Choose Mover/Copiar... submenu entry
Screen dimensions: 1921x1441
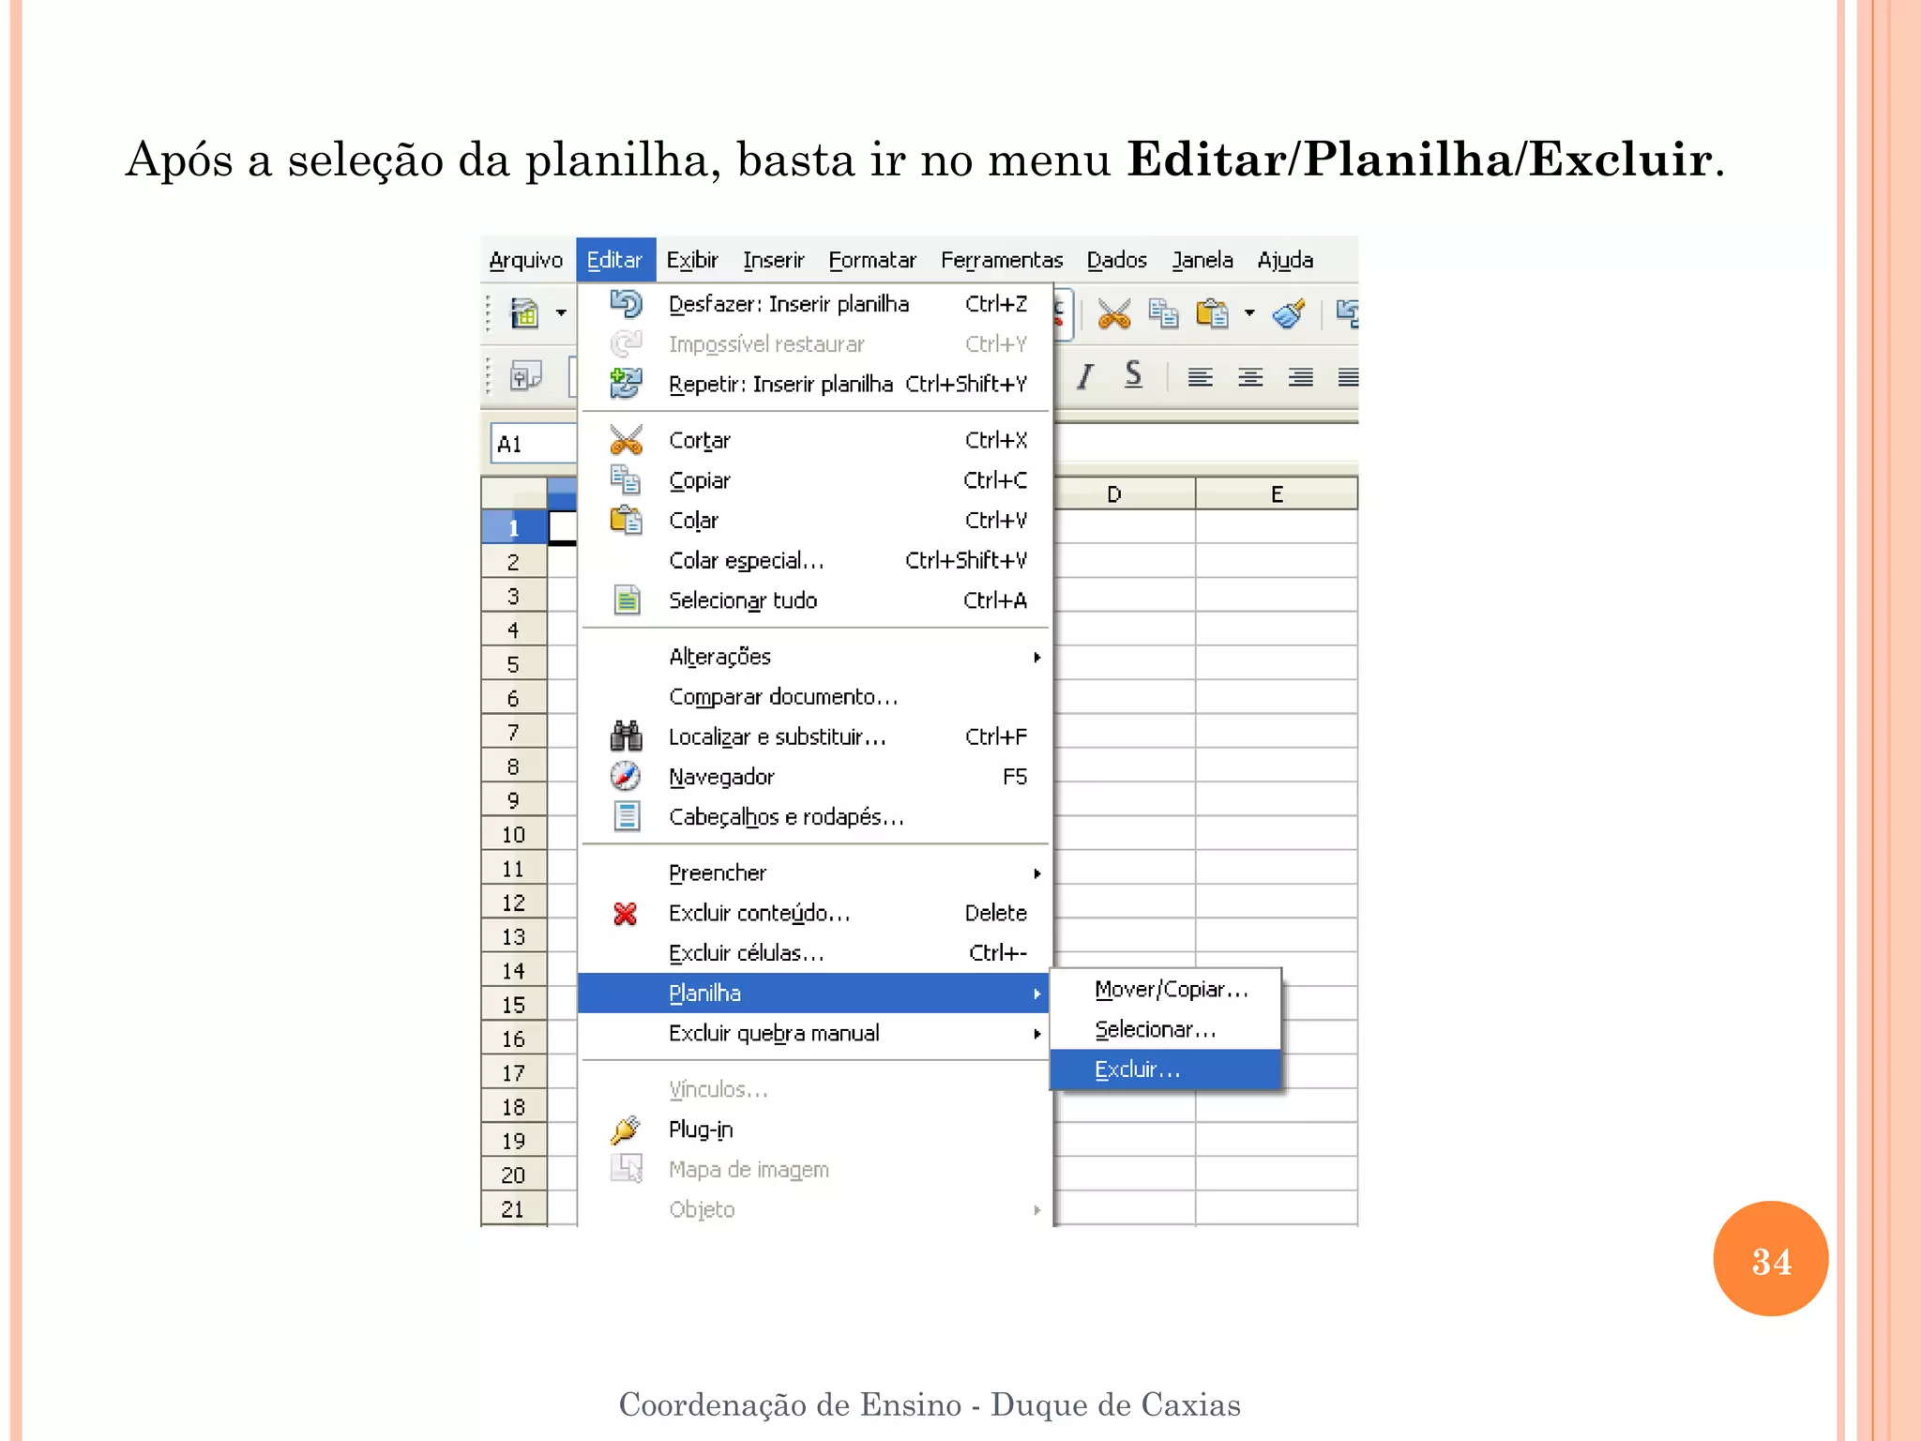pyautogui.click(x=1171, y=989)
